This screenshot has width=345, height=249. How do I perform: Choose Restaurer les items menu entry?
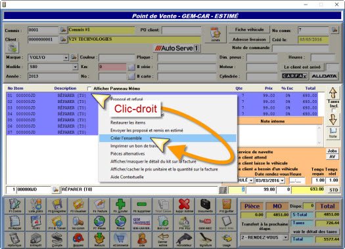[x=168, y=123]
